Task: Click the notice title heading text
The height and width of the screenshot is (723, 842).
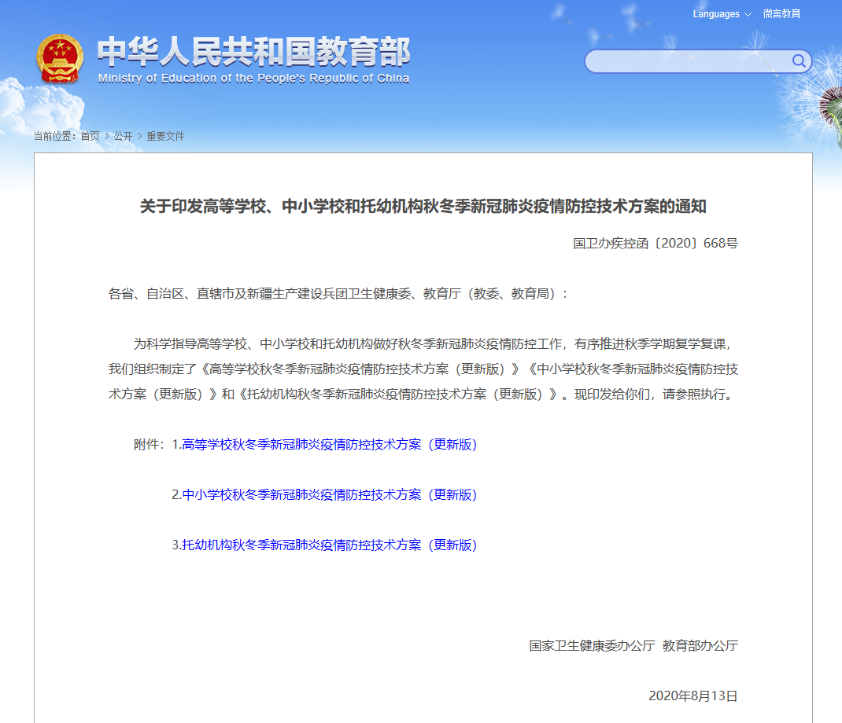Action: [423, 206]
